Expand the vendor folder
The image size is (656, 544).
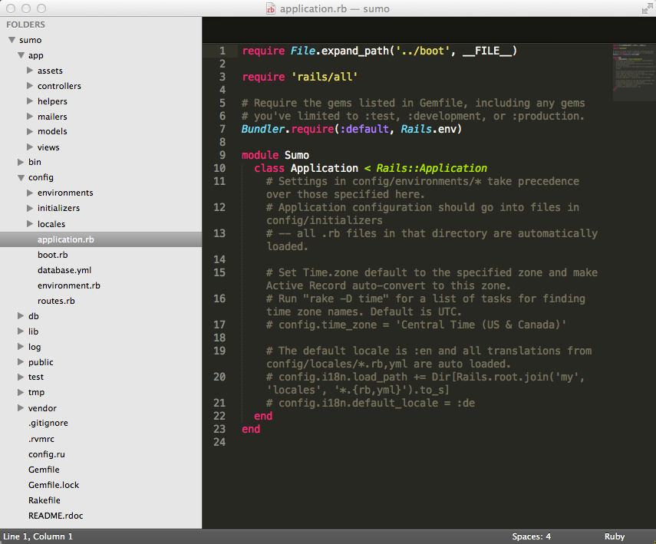pos(21,407)
